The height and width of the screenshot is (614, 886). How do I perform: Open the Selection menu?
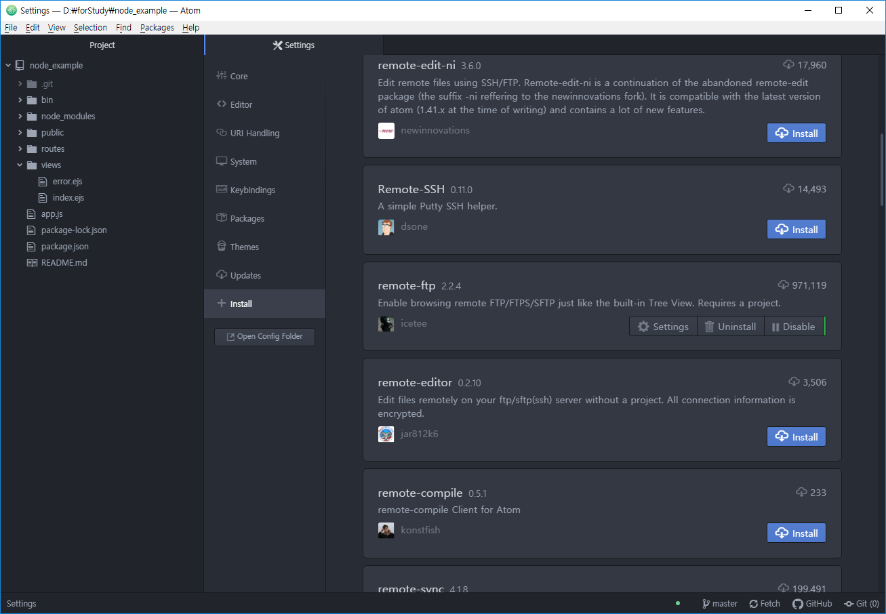(90, 28)
